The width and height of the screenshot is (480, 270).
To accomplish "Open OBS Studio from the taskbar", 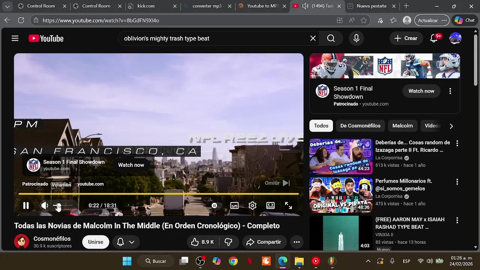I will tap(201, 261).
